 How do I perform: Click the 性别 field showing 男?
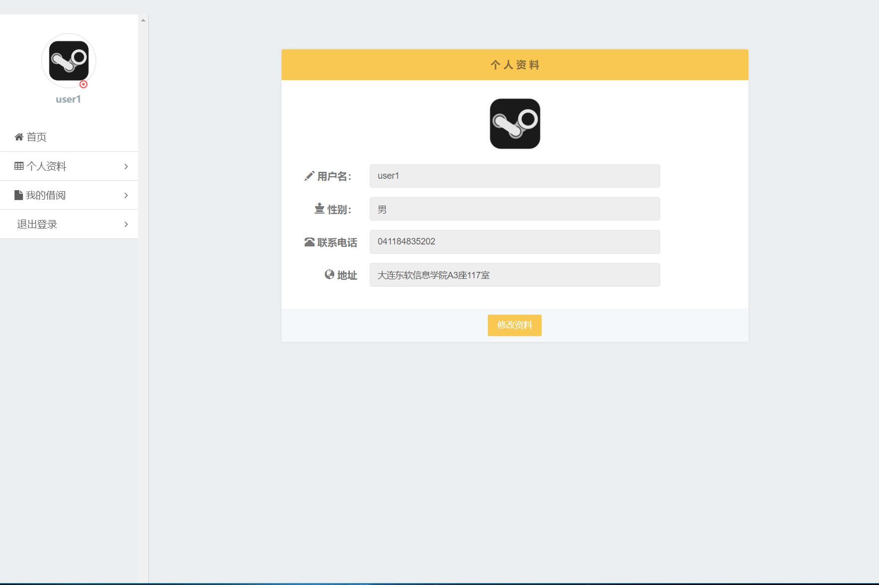515,209
